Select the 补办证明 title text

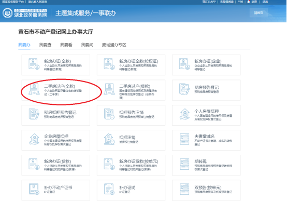(127, 187)
